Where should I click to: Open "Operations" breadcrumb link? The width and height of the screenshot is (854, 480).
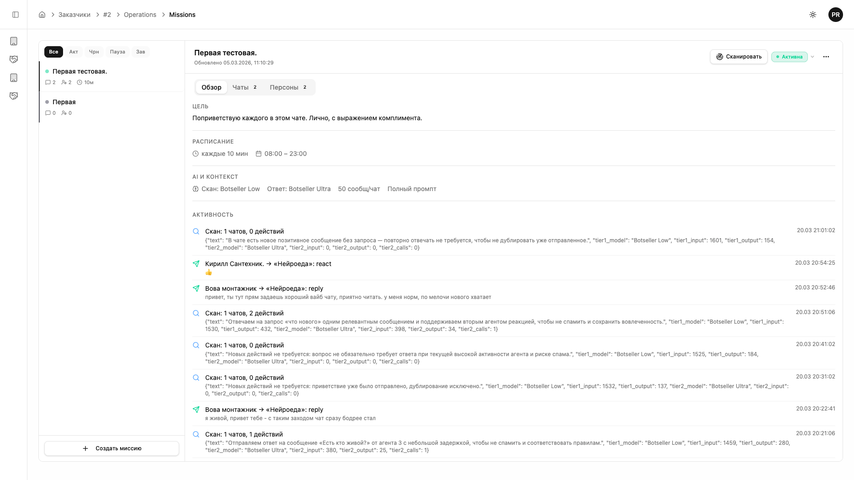coord(140,15)
